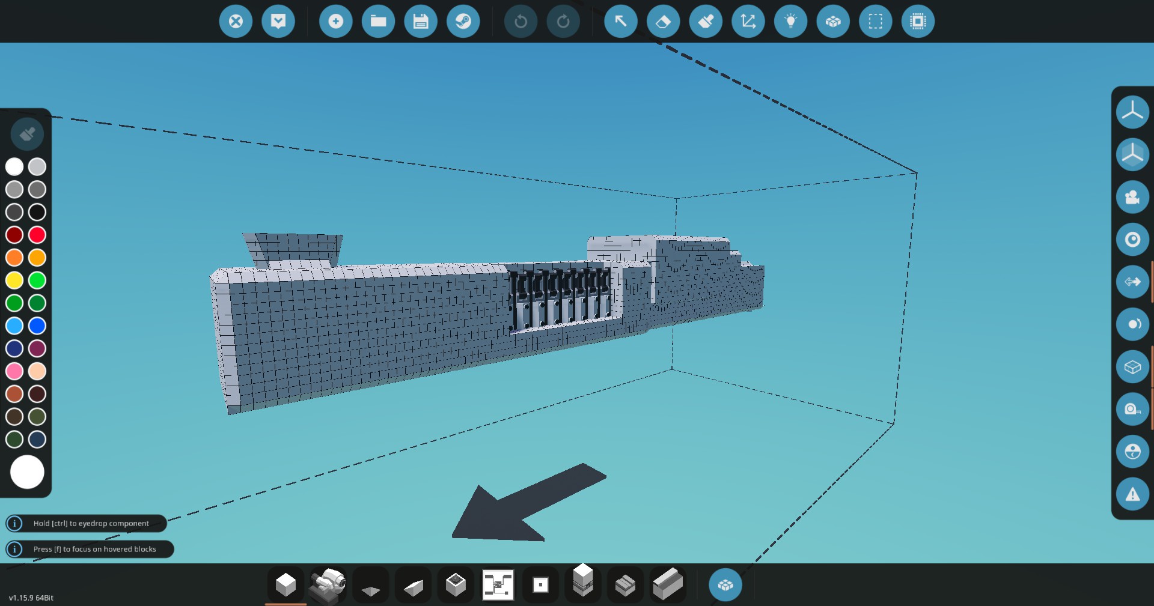
Task: Open the chevron dropdown in the top toolbar
Action: [x=278, y=22]
